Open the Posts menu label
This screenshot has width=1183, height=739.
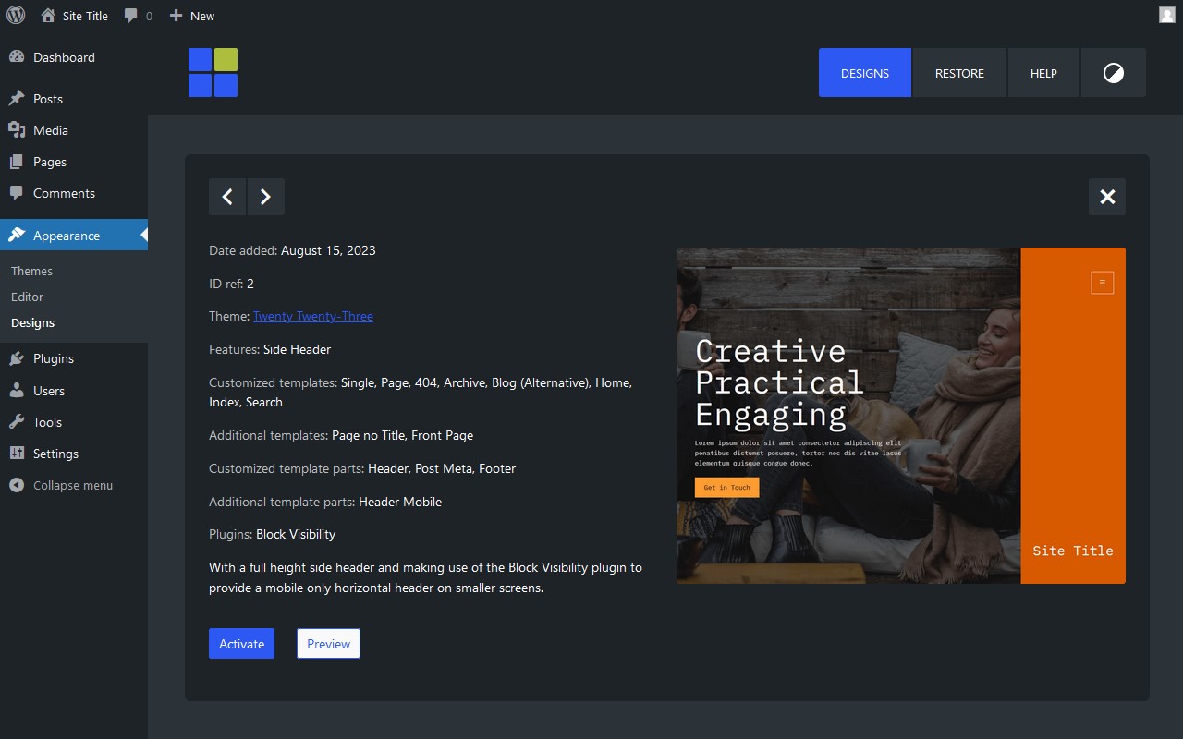tap(48, 99)
